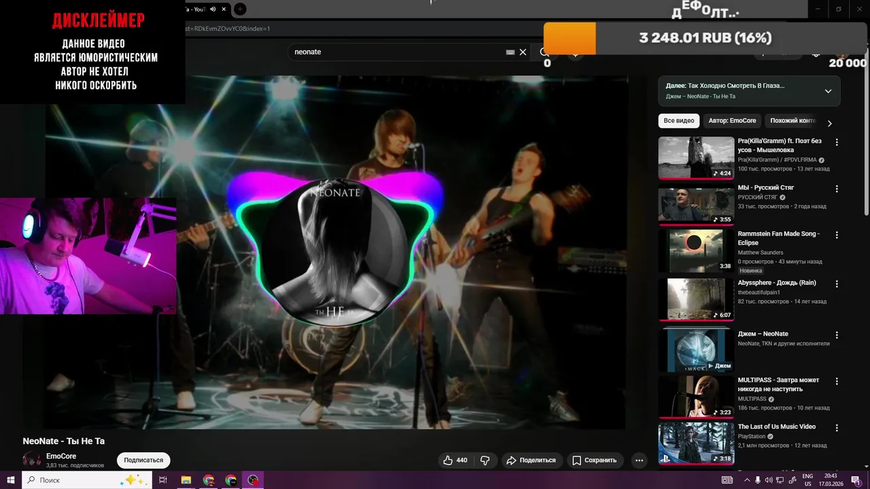
Task: Open options menu for 'Джем – NeoNate' mix
Action: click(837, 335)
